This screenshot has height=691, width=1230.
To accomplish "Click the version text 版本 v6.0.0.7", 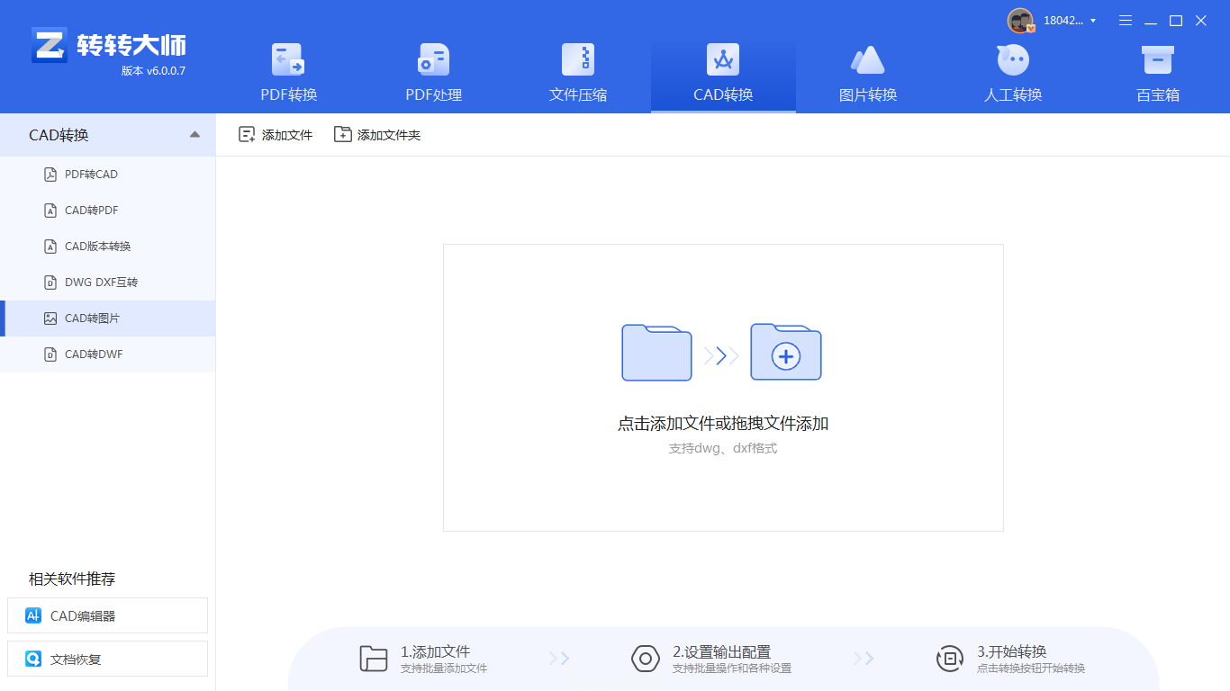I will tap(153, 71).
